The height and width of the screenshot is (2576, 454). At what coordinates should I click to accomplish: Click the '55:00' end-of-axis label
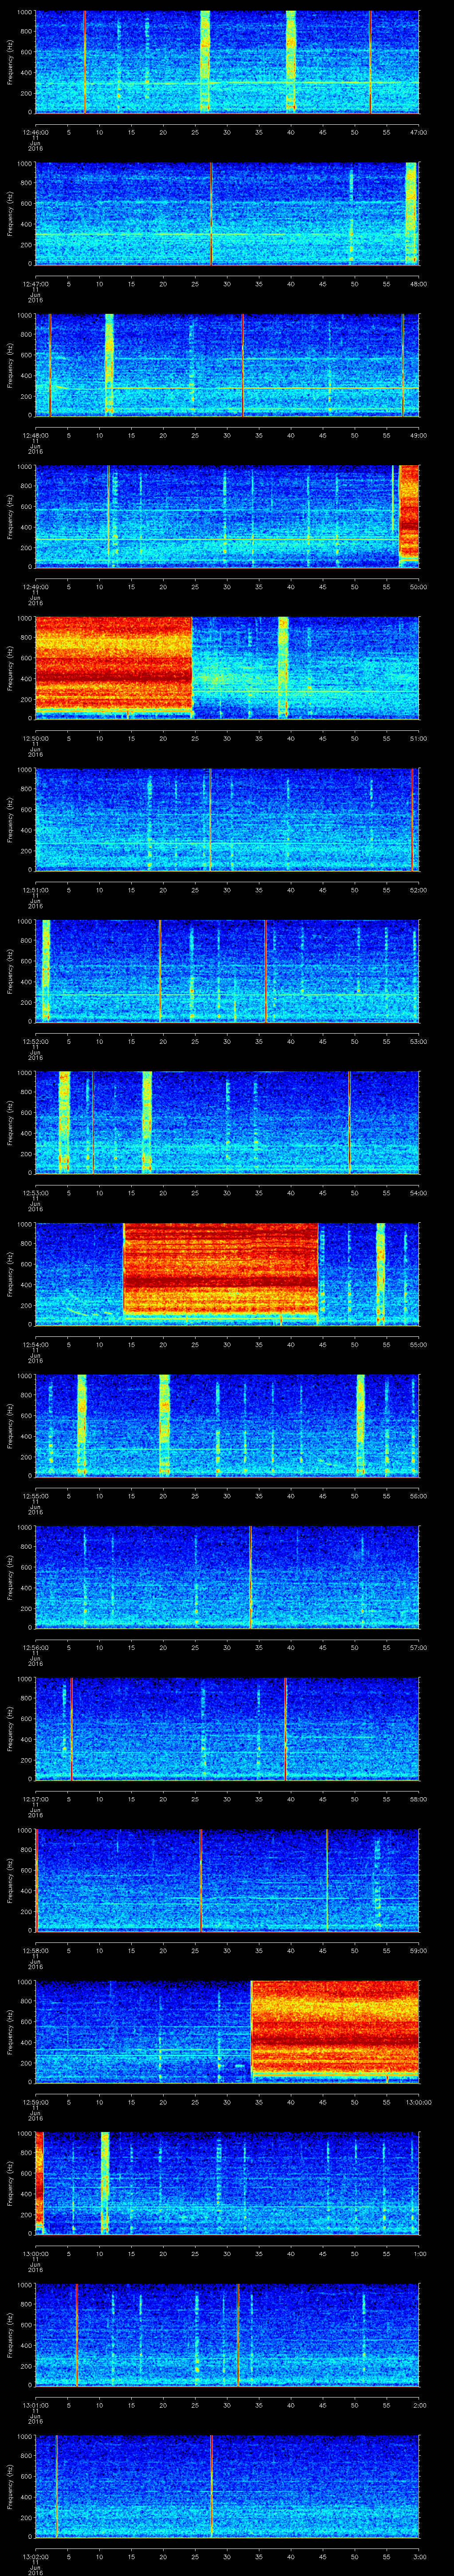(418, 1344)
